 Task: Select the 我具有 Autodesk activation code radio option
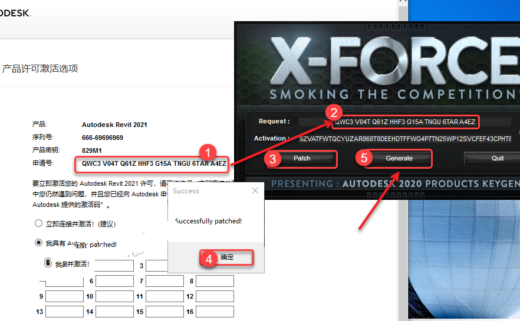pyautogui.click(x=38, y=243)
